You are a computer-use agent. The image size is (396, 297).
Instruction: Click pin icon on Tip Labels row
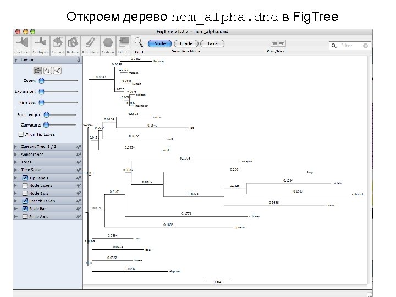coord(79,178)
